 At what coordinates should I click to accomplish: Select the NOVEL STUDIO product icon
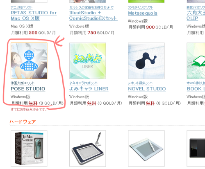pyautogui.click(x=146, y=61)
